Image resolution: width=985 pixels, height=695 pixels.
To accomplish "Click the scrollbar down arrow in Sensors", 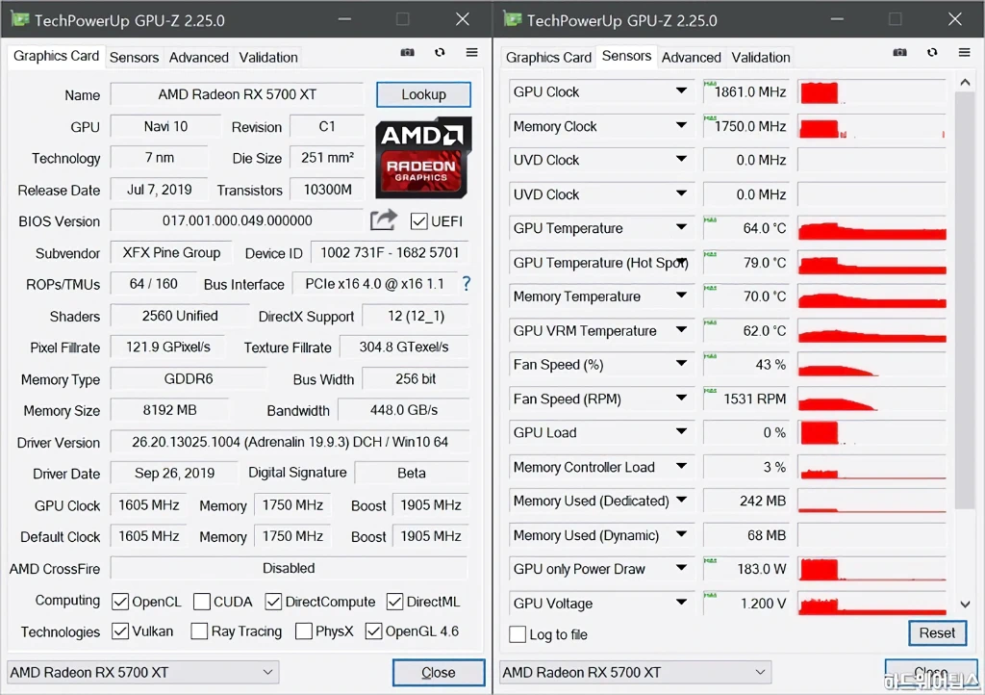I will (x=965, y=604).
